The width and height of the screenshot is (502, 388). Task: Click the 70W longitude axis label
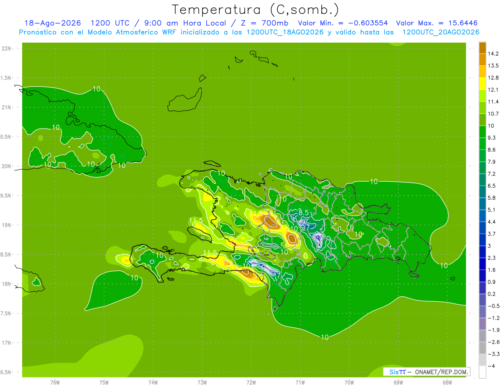point(349,383)
